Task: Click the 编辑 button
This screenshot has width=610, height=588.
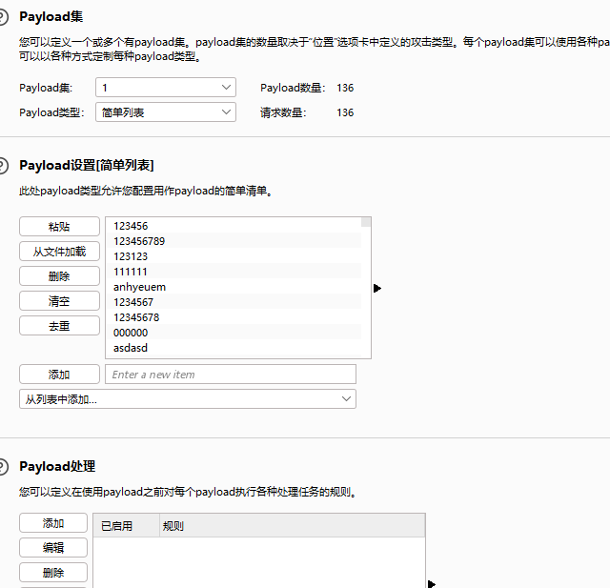Action: (x=53, y=548)
